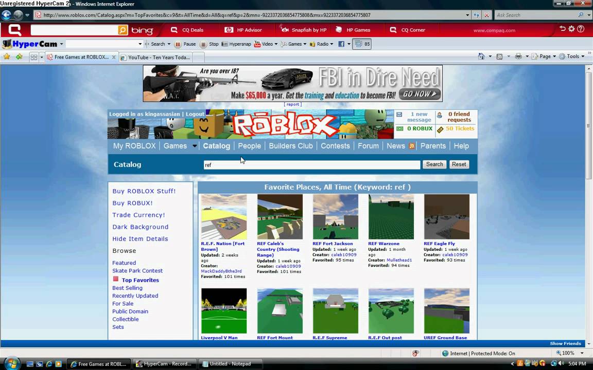Click the volume speaker tray icon

click(561, 364)
